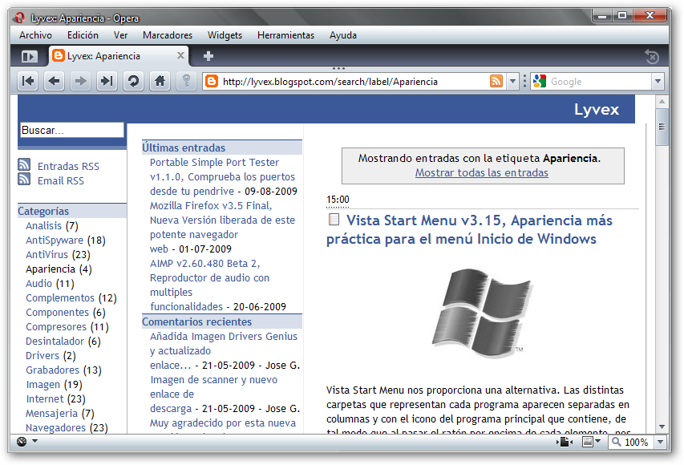Open a new tab with plus button

[208, 56]
